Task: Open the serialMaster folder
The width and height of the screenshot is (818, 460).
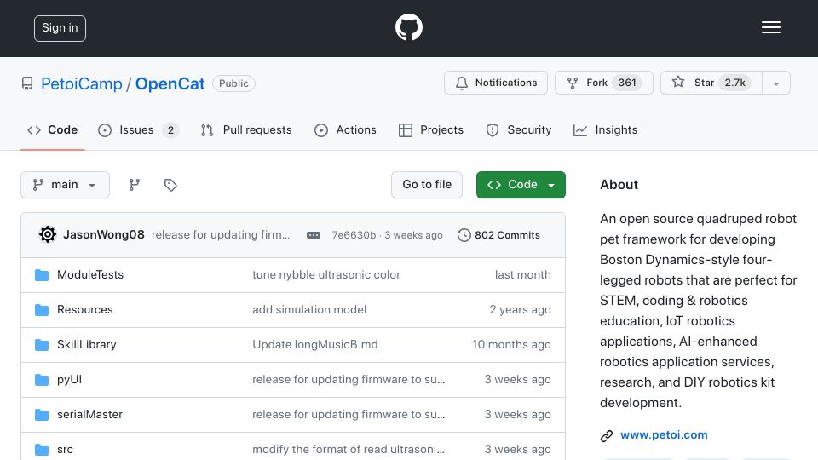Action: pyautogui.click(x=89, y=415)
